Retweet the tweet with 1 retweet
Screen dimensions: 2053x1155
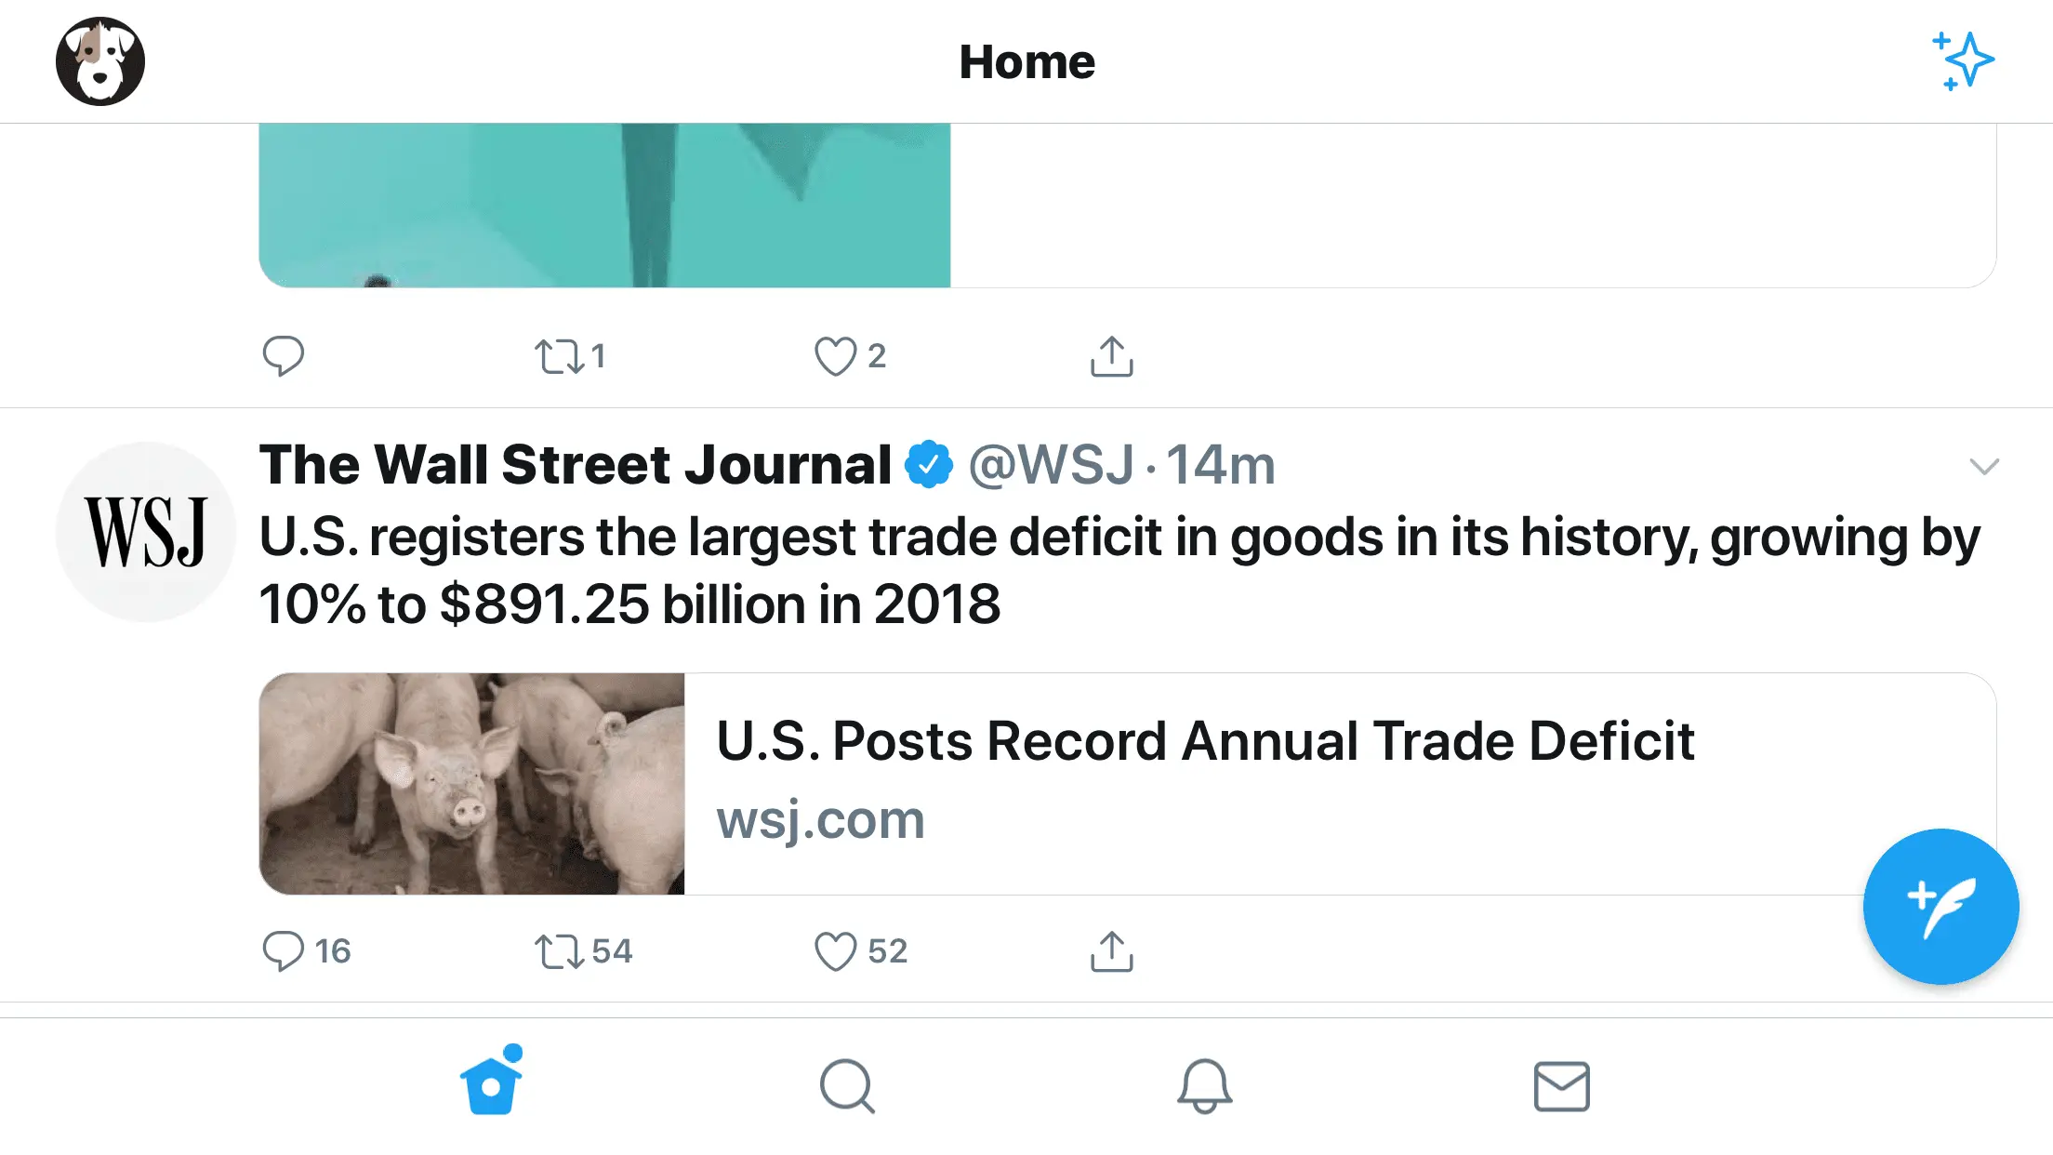pos(560,356)
